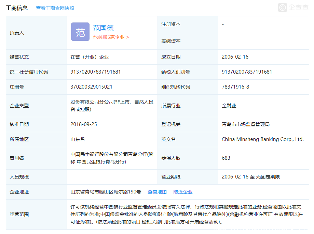Click the 注册号 label
Screen dimensions: 314x234
17,87
